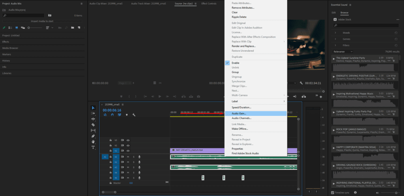The image size is (404, 196).
Task: Select the Ripple Edit tool
Action: pyautogui.click(x=93, y=119)
